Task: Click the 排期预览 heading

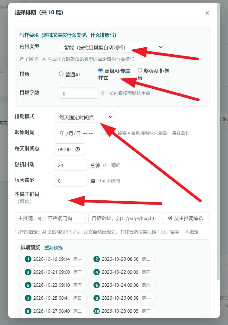Action: (30, 247)
